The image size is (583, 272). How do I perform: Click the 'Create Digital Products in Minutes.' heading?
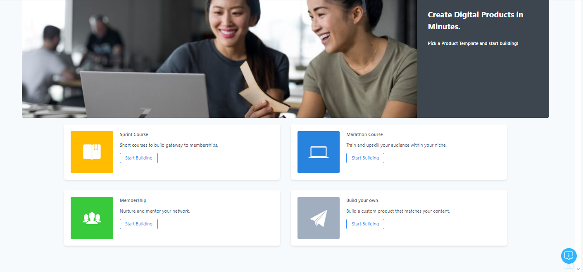coord(476,21)
